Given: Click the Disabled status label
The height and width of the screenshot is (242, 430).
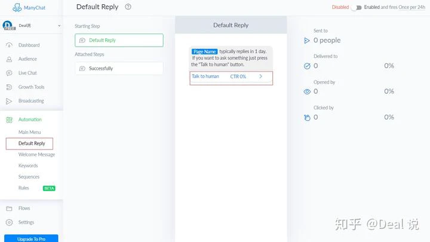Looking at the screenshot, I should tap(340, 7).
